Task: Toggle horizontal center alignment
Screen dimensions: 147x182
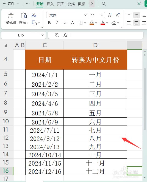Action: coord(137,23)
